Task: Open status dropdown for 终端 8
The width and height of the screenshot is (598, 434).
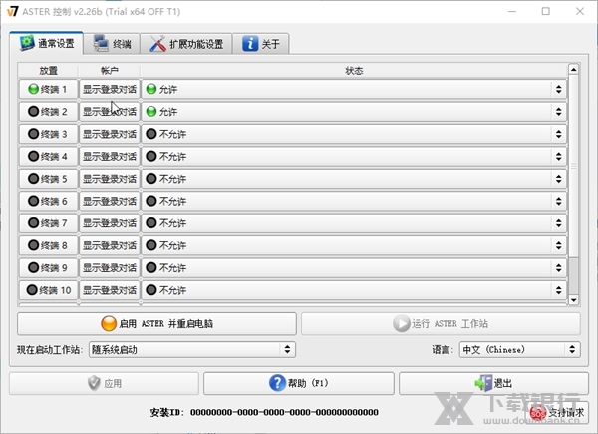Action: click(354, 245)
